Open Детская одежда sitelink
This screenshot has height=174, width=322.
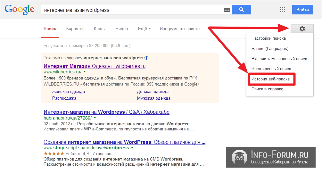pos(153,91)
